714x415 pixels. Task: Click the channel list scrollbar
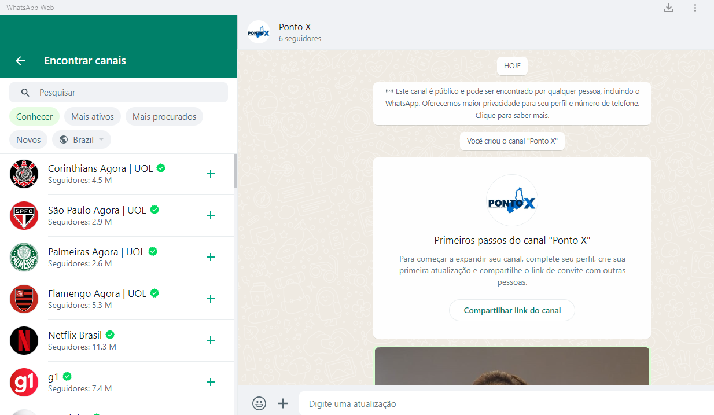pyautogui.click(x=235, y=171)
